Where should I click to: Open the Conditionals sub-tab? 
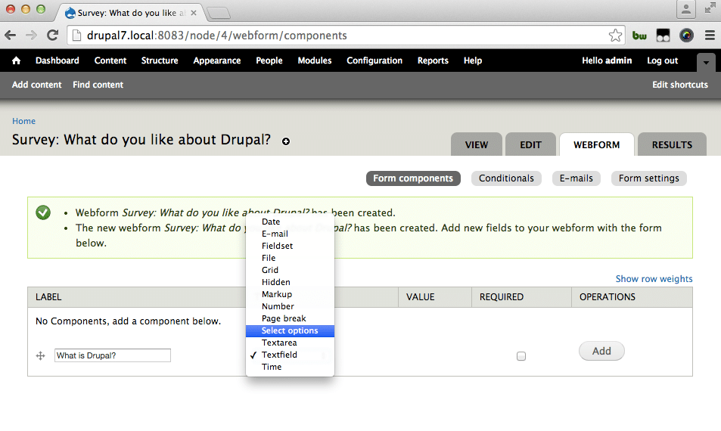tap(506, 178)
